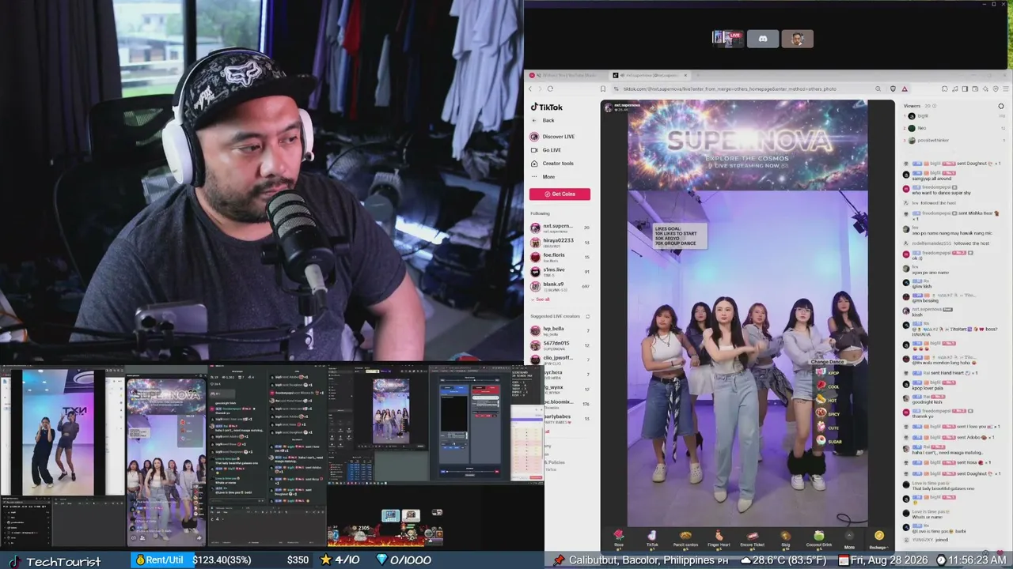Screen dimensions: 1013x569
Task: Click the TikTok icon beside TechTourist
Action: (x=13, y=561)
